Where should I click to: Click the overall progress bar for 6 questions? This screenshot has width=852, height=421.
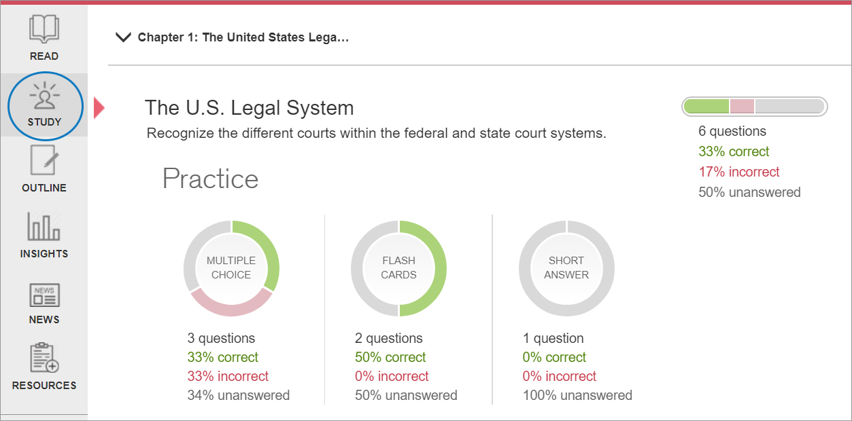click(x=754, y=107)
